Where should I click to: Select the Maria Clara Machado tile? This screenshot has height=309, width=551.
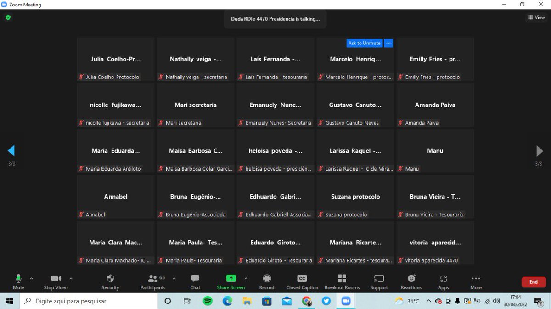coord(116,243)
